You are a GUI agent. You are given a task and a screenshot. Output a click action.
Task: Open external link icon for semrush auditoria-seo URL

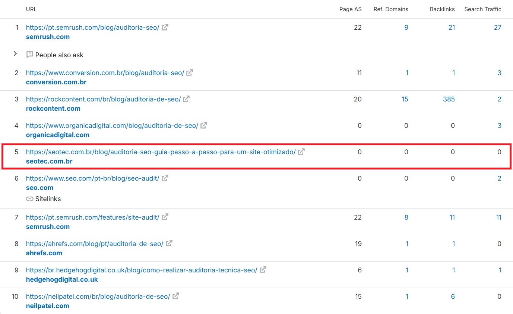[165, 27]
